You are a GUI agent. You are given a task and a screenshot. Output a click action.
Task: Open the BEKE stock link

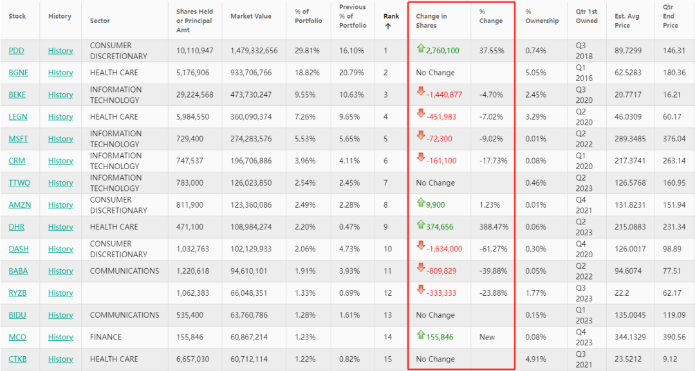point(17,95)
